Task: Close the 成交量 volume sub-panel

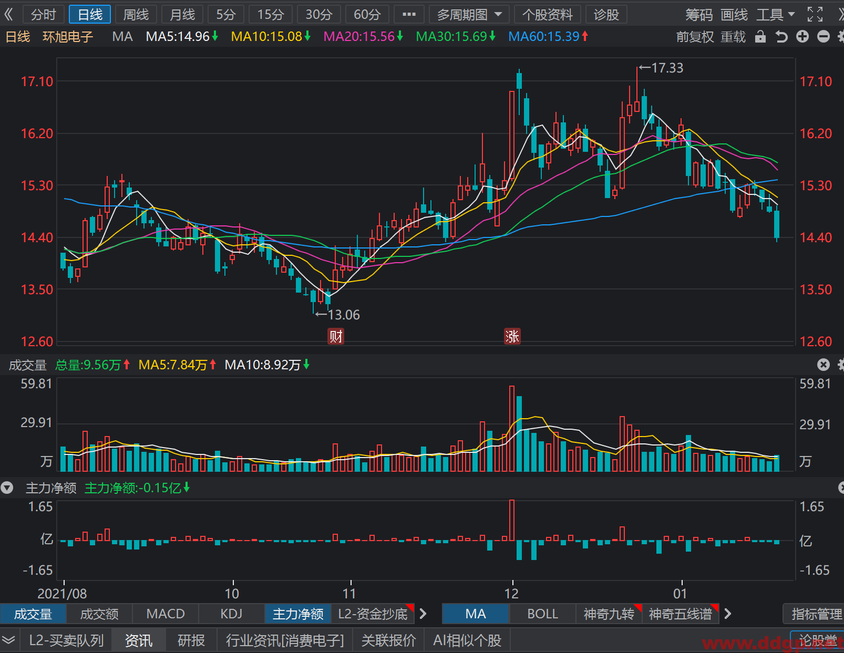Action: (x=824, y=365)
